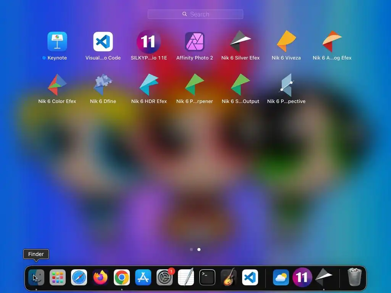The image size is (391, 293).
Task: Launch Nik 6 HDR Efex
Action: click(x=149, y=85)
